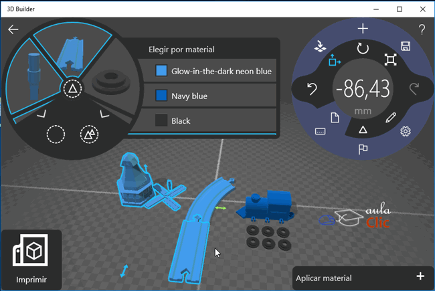The height and width of the screenshot is (291, 435).
Task: Click the plus add icon in wheel
Action: (x=363, y=29)
